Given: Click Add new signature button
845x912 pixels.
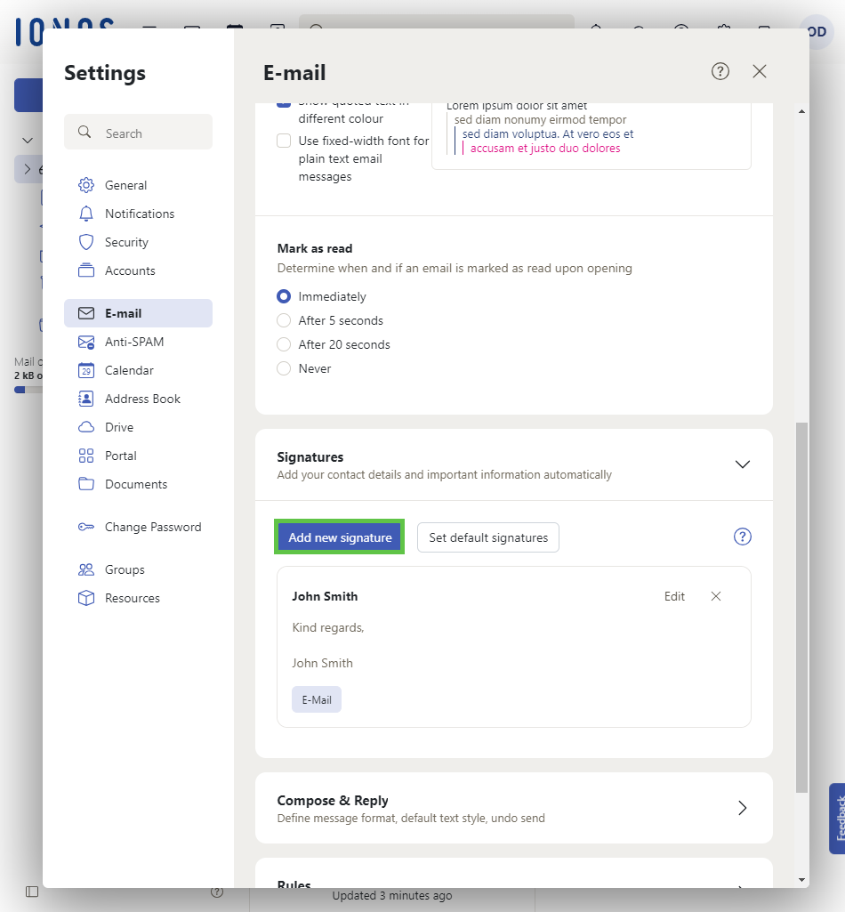Looking at the screenshot, I should coord(340,537).
